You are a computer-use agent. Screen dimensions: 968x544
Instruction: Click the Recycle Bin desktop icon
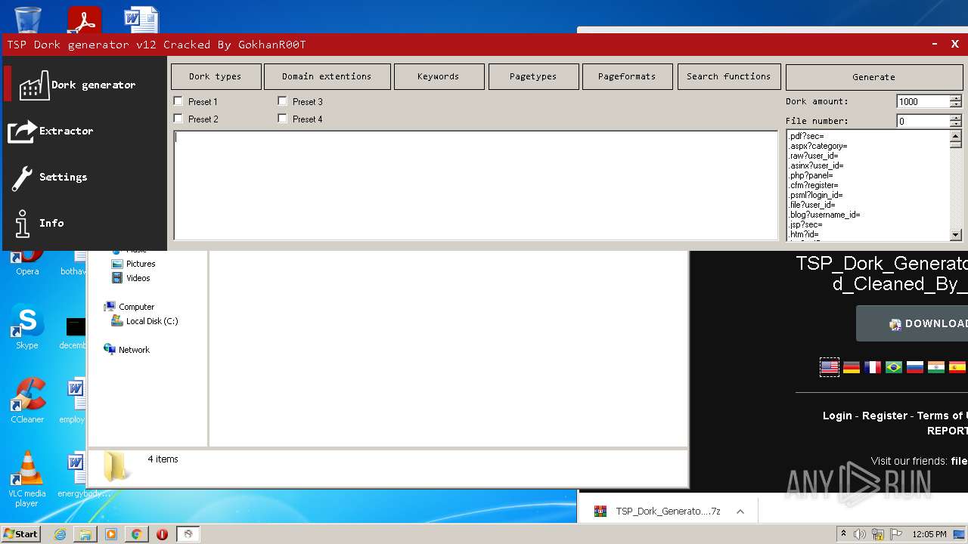[x=28, y=20]
